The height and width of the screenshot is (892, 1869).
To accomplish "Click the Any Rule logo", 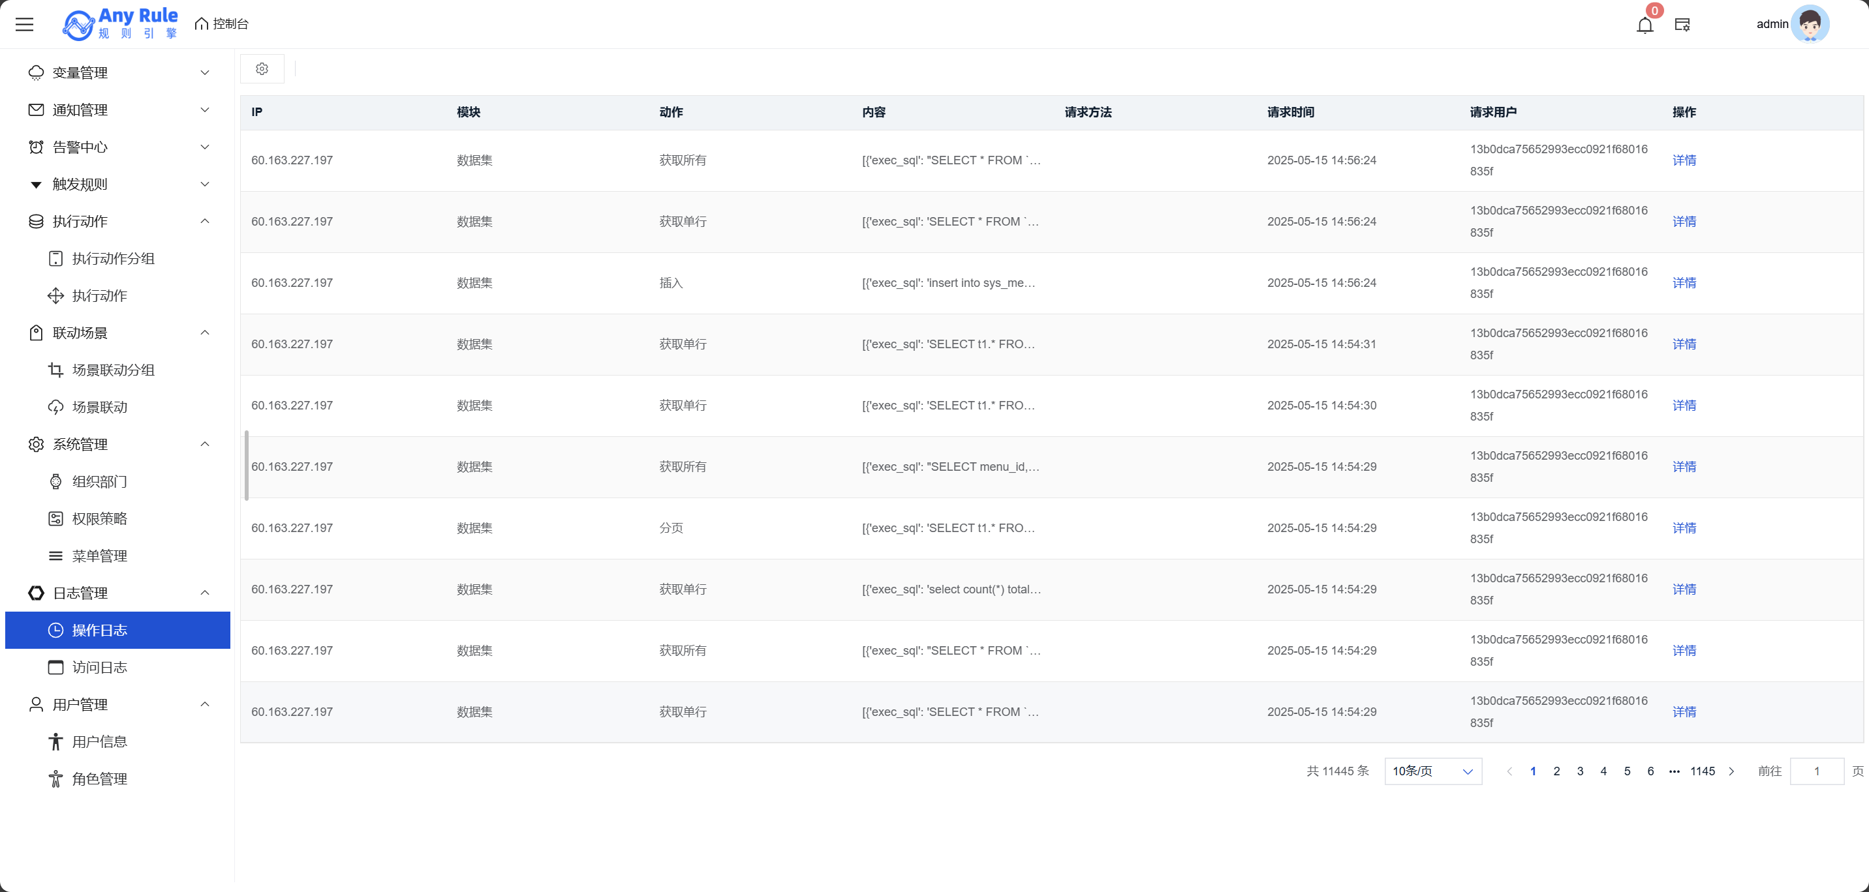I will coord(121,24).
